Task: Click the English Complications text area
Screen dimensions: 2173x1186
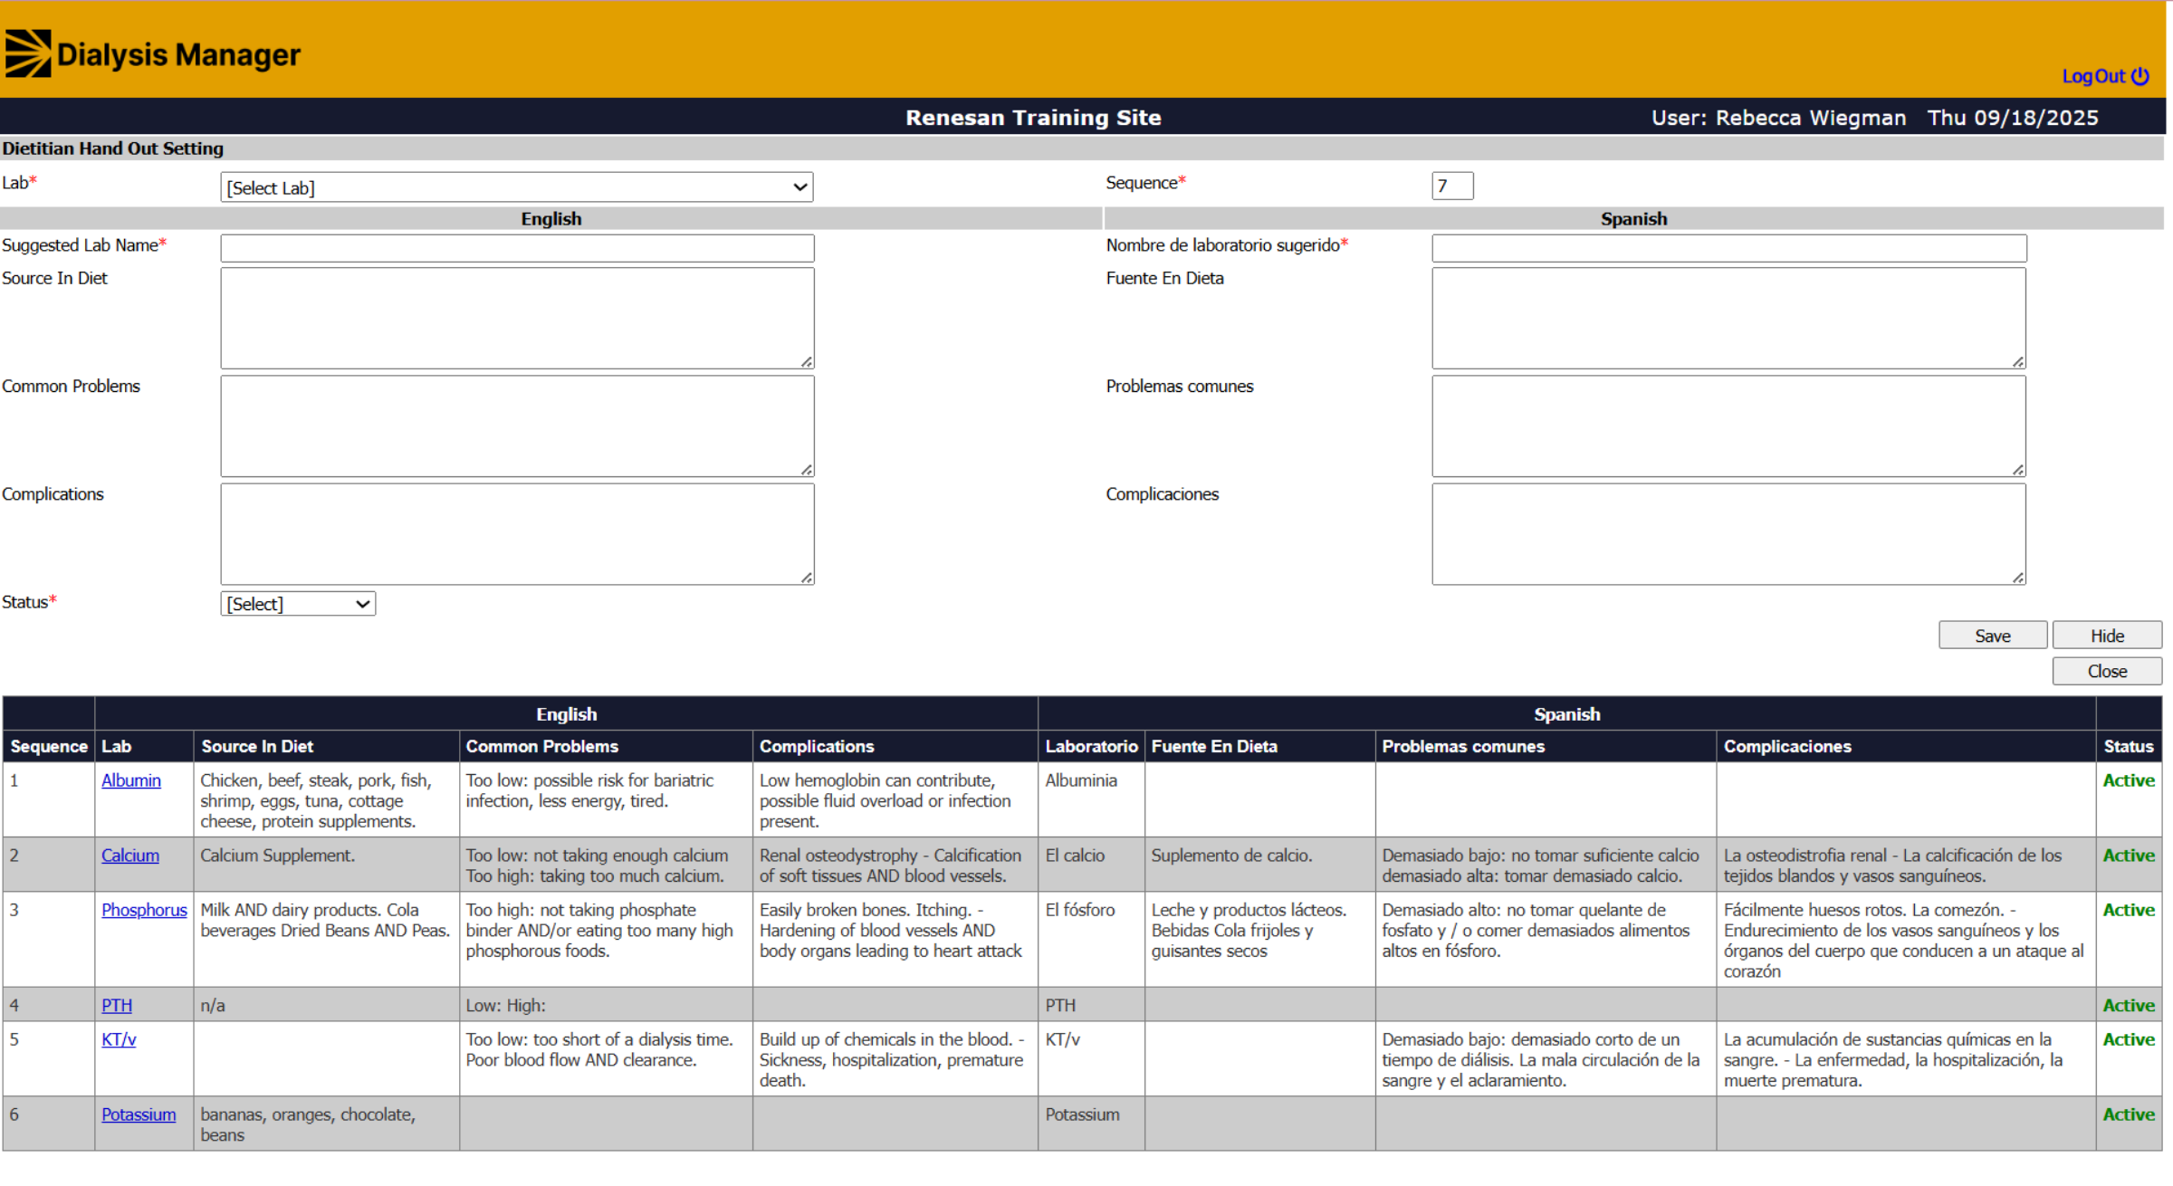Action: pos(517,534)
